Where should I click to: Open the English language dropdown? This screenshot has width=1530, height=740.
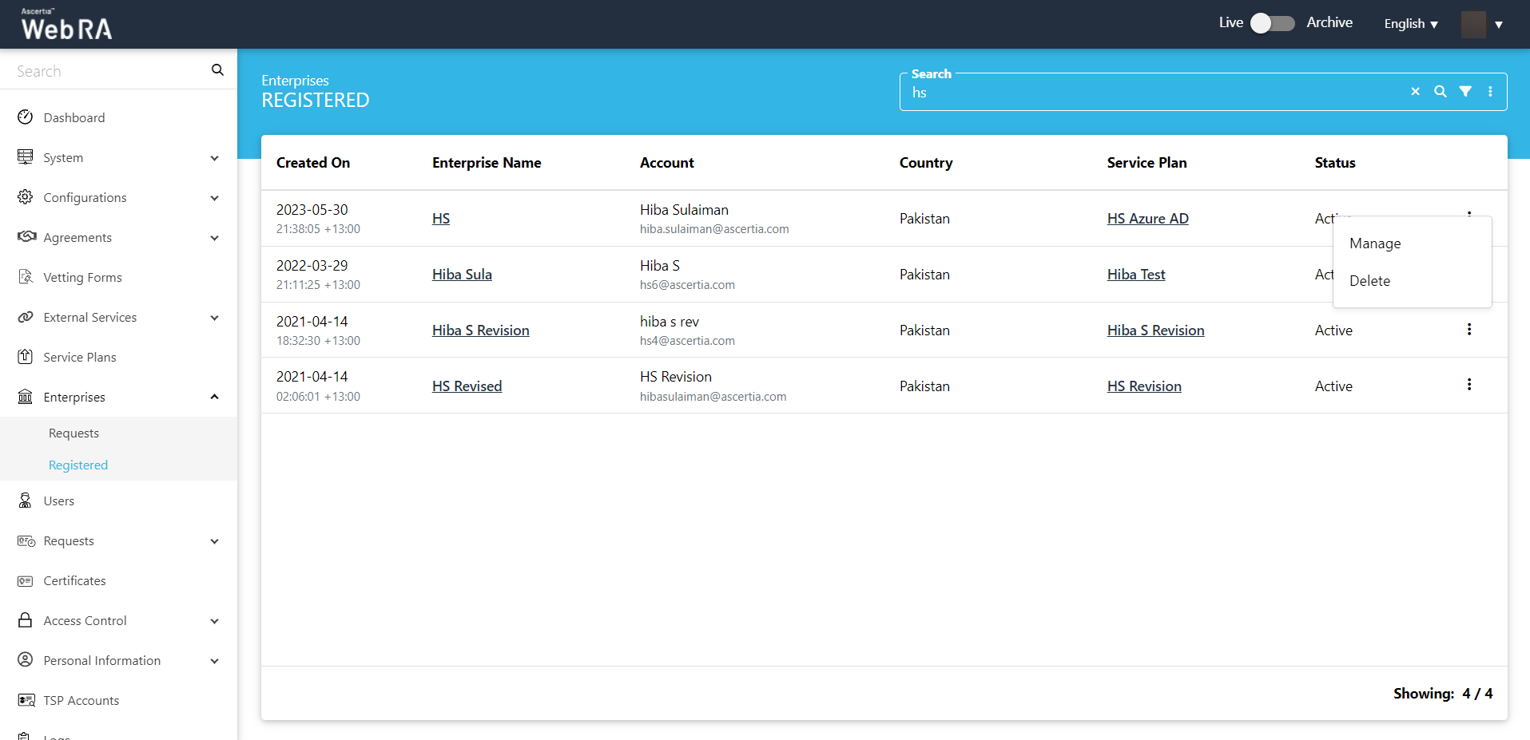coord(1410,24)
